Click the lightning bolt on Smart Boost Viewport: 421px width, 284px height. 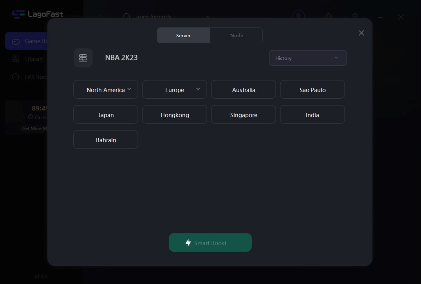pos(188,242)
